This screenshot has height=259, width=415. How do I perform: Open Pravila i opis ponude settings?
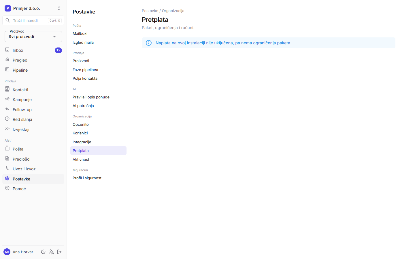(98, 97)
